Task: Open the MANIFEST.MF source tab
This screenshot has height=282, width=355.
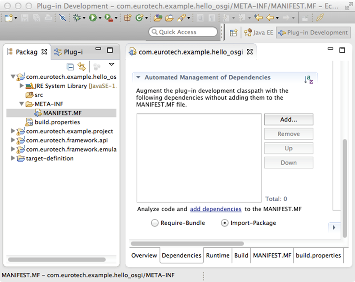Action: [272, 255]
